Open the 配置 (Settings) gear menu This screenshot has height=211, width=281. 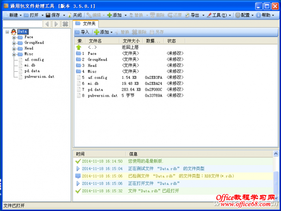tap(244, 15)
